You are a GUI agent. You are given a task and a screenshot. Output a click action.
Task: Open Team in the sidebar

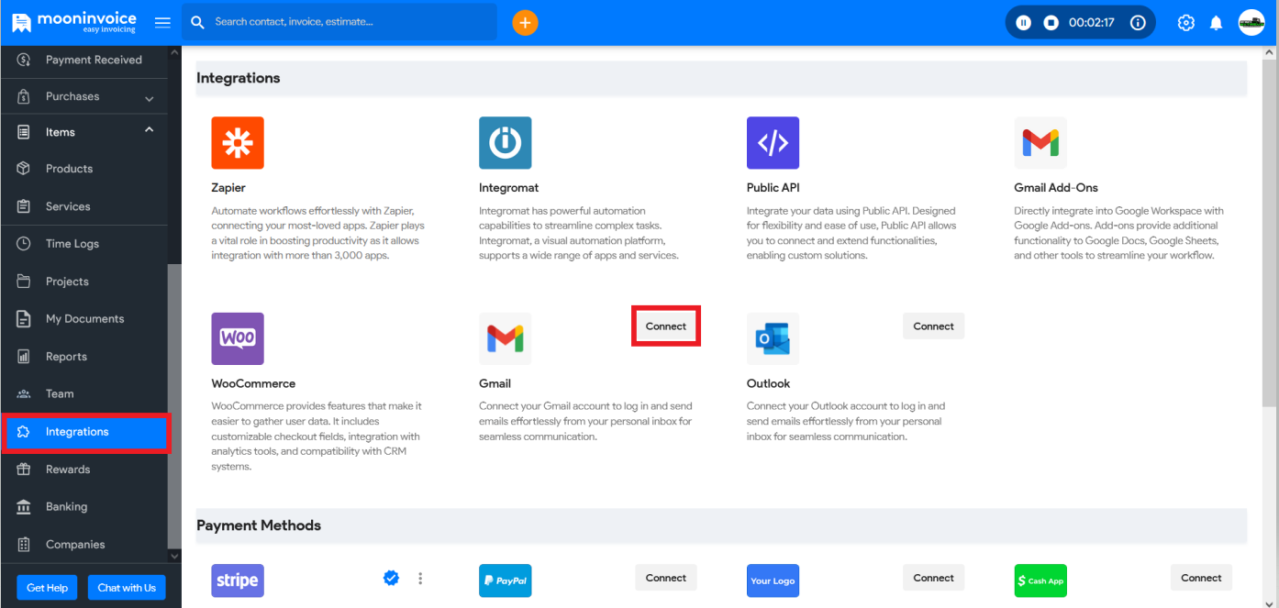(x=83, y=394)
